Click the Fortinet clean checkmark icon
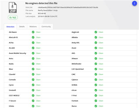The image size is (139, 108). [x=96, y=101]
